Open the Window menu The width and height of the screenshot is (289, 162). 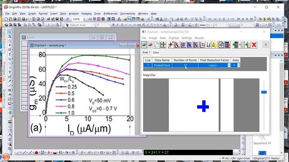[x=143, y=13]
